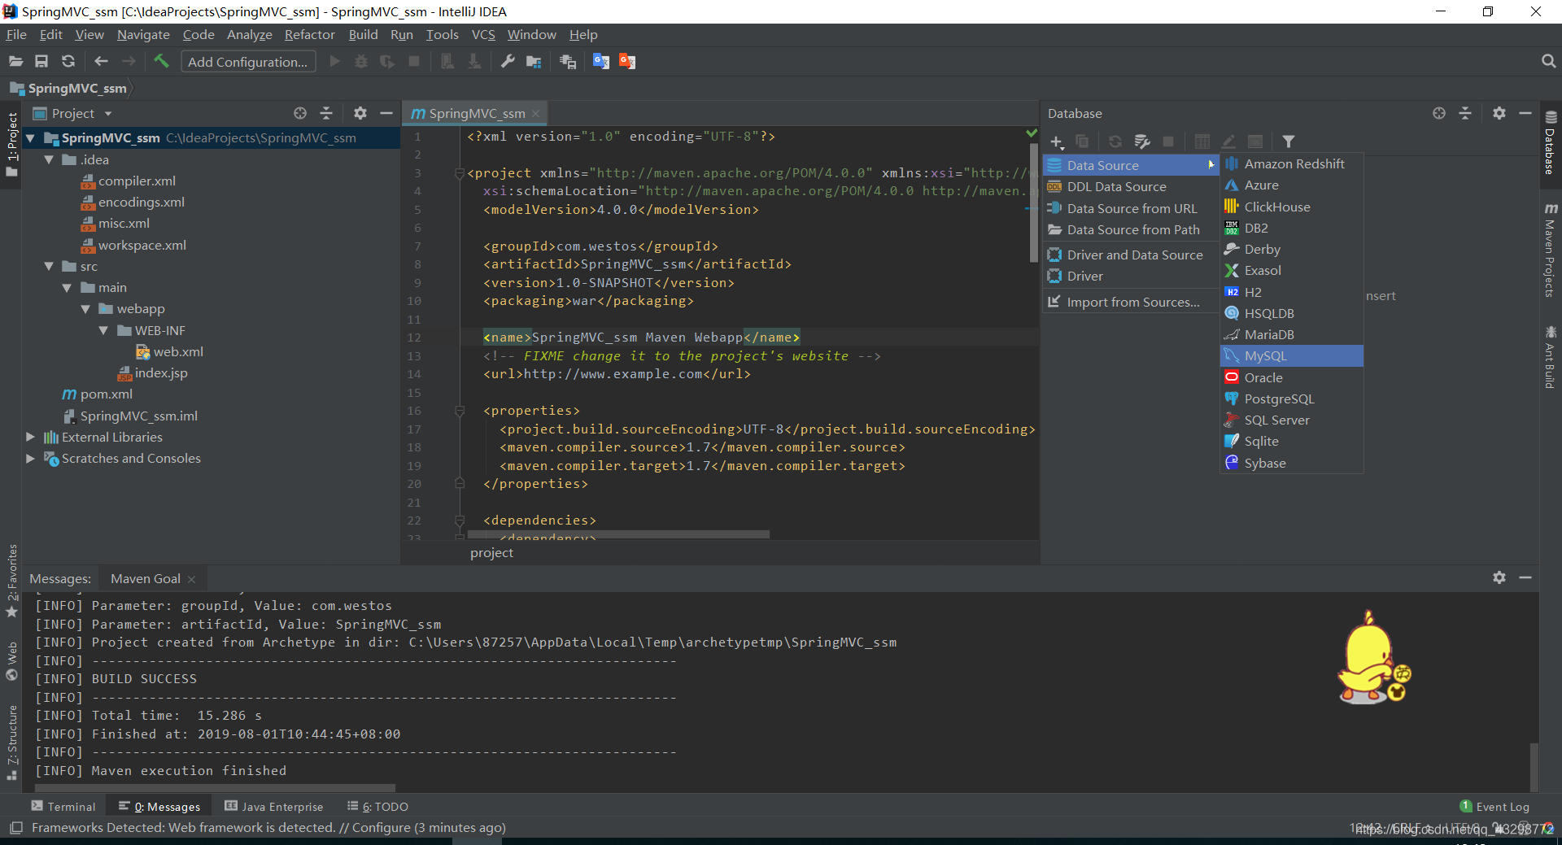Image resolution: width=1562 pixels, height=845 pixels.
Task: Click Add Configuration button
Action: click(248, 62)
